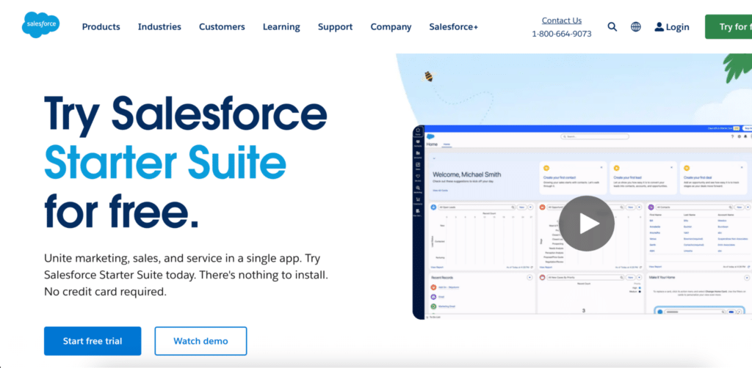The height and width of the screenshot is (368, 752).
Task: Open the Customers menu
Action: (222, 27)
